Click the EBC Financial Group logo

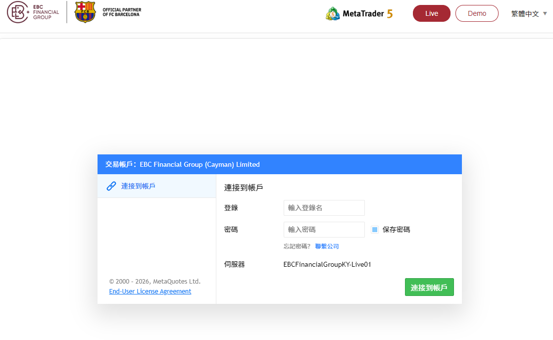pos(33,13)
